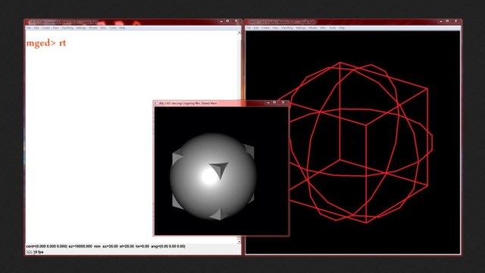The image size is (485, 273).
Task: Open Create menu in graphics window
Action: point(265,28)
